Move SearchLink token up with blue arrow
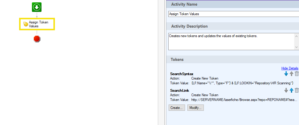Viewport: 299px width, 125px height. pos(291,91)
